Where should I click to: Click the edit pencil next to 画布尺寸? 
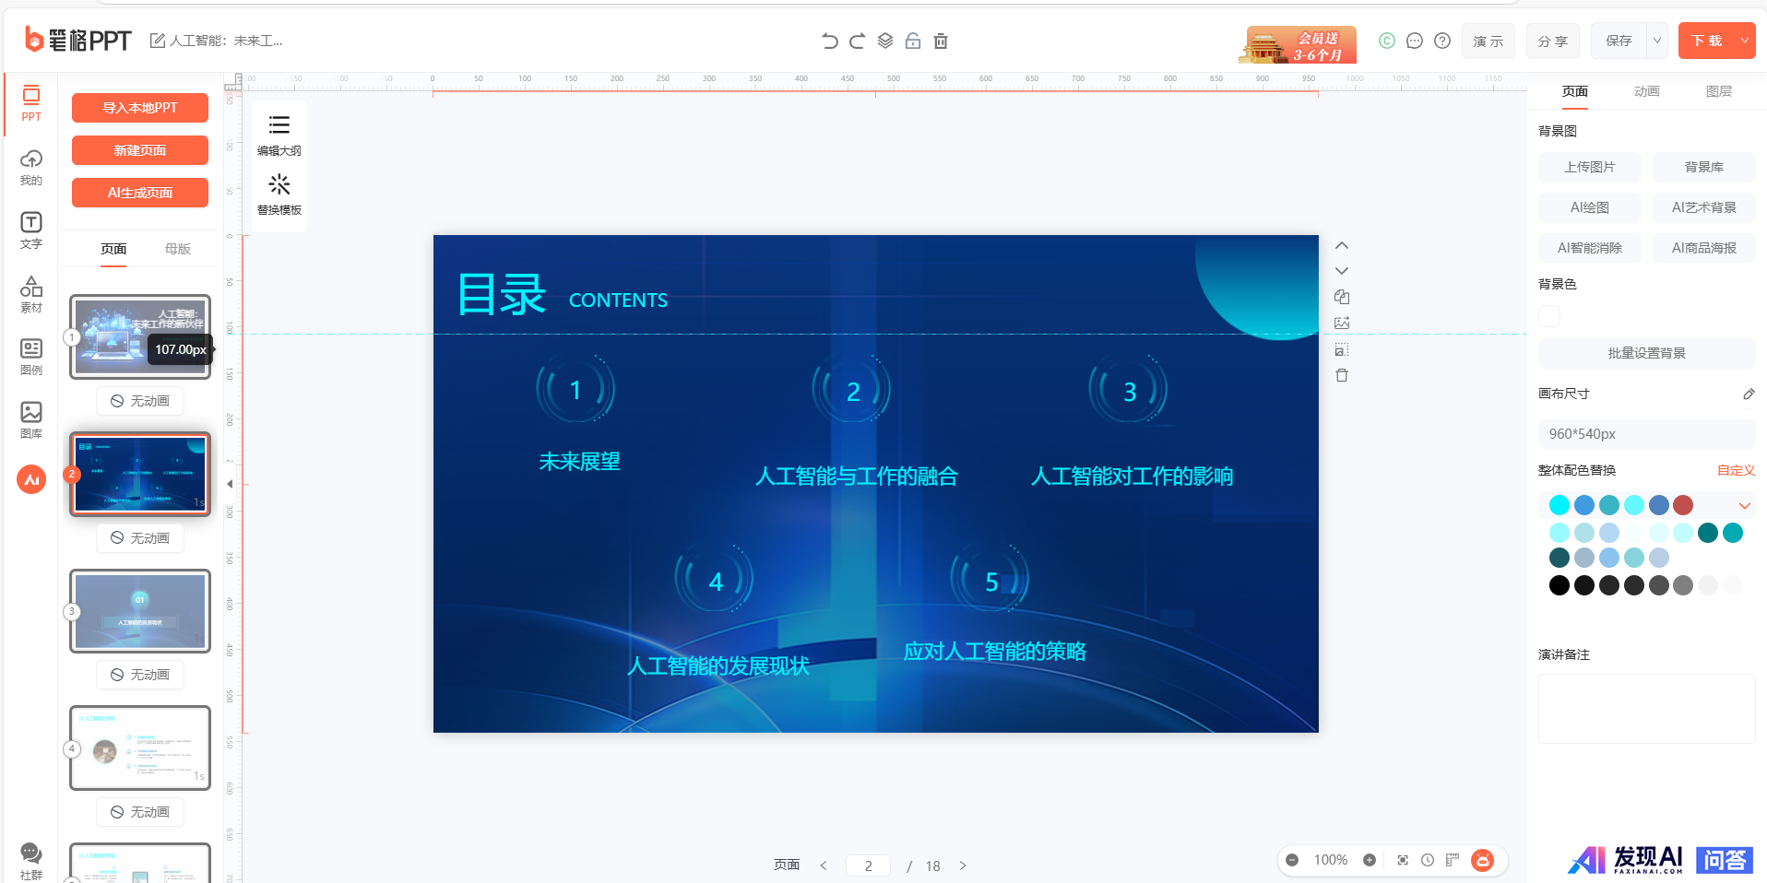[x=1749, y=394]
